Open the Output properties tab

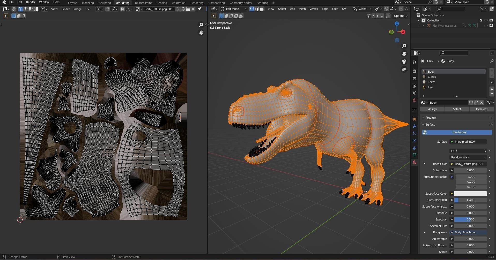pyautogui.click(x=414, y=78)
